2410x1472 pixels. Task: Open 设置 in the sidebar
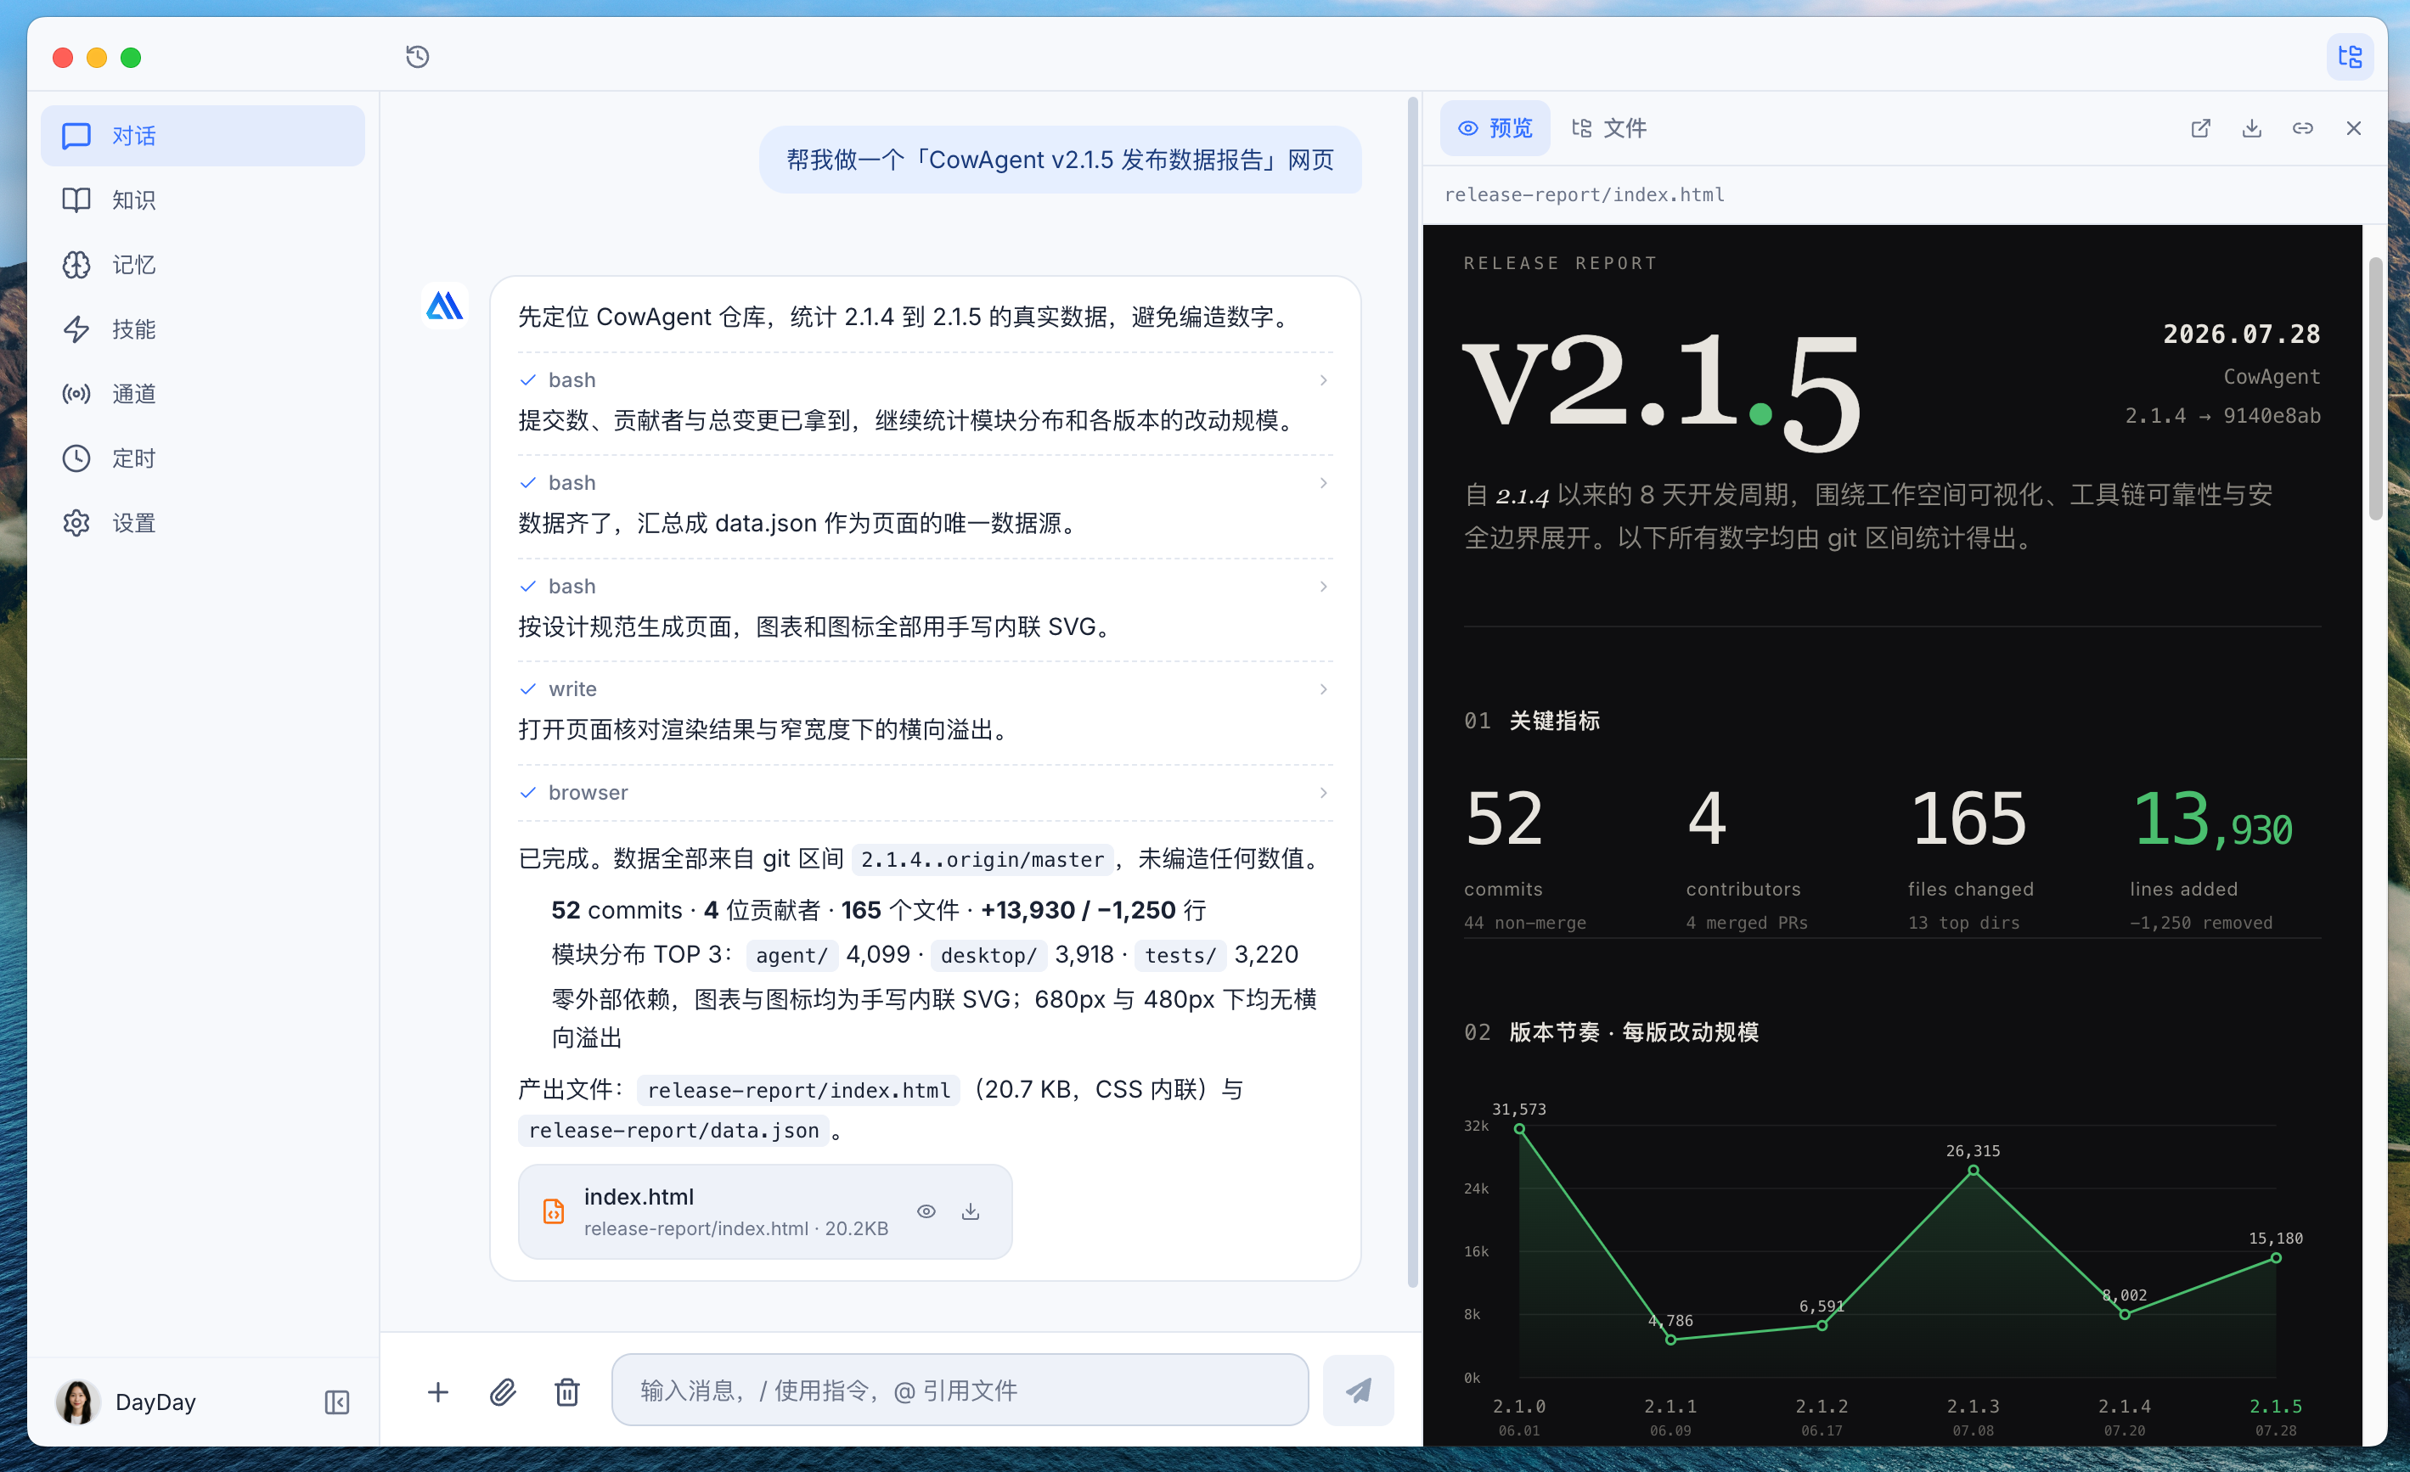click(202, 523)
